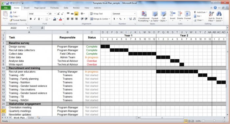Viewport: 230px width, 124px height.
Task: Increase font size with Grow Font icon
Action: [x=58, y=14]
